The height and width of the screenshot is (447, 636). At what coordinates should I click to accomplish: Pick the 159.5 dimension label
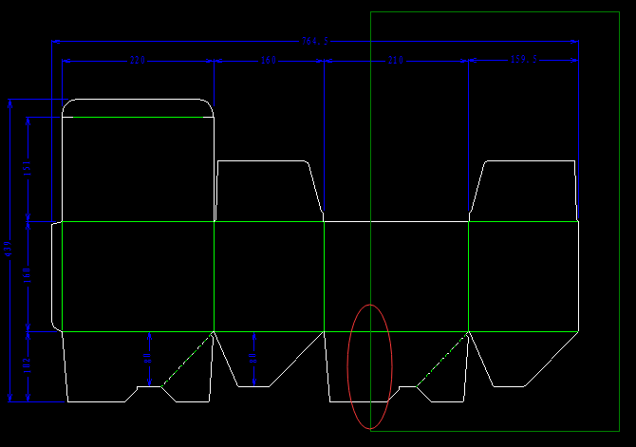[x=524, y=59]
